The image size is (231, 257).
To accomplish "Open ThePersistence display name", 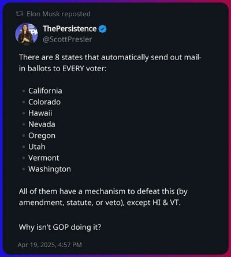I will point(70,29).
